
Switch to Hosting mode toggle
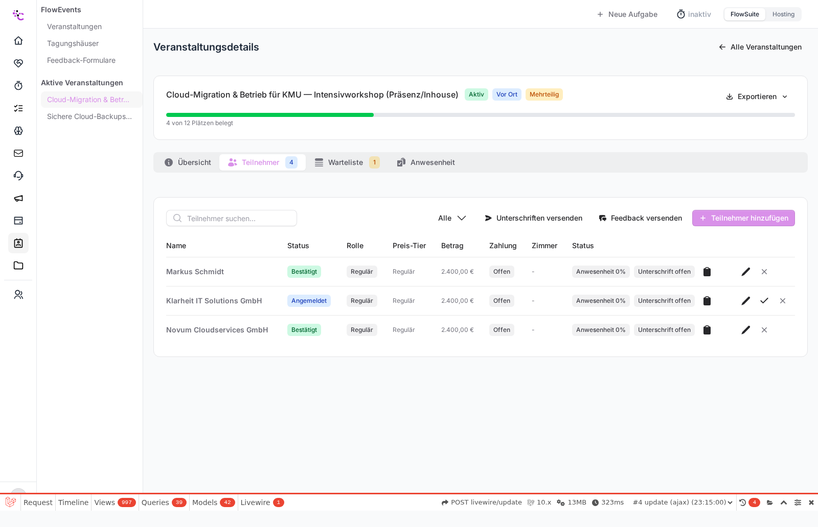coord(783,14)
